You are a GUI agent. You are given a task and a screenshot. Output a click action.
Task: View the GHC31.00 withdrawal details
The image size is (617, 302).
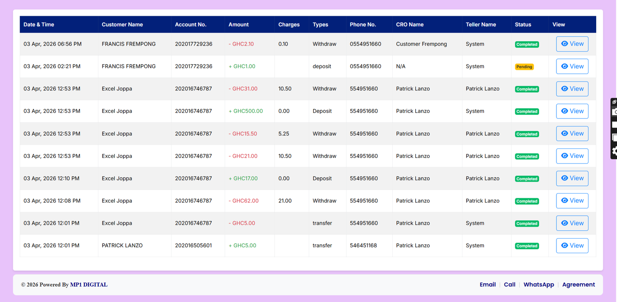[x=572, y=89]
